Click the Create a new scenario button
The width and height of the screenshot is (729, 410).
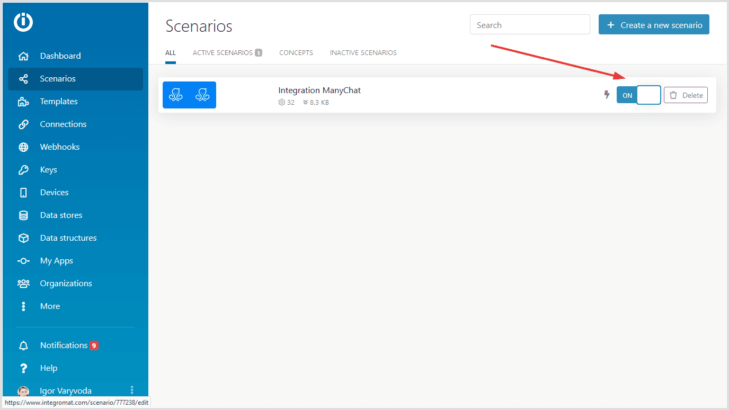pyautogui.click(x=654, y=25)
